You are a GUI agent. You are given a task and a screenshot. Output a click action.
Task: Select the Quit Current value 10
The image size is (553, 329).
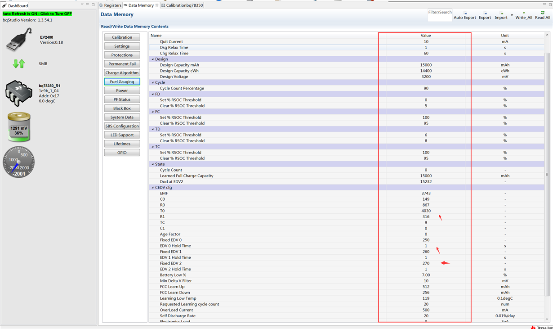click(426, 42)
